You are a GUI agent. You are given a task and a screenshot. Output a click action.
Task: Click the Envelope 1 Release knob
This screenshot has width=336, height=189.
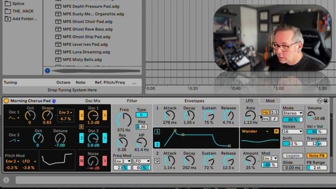tap(228, 115)
